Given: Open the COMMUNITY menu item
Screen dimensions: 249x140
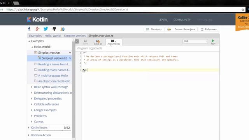Looking at the screenshot, I should (182, 20).
